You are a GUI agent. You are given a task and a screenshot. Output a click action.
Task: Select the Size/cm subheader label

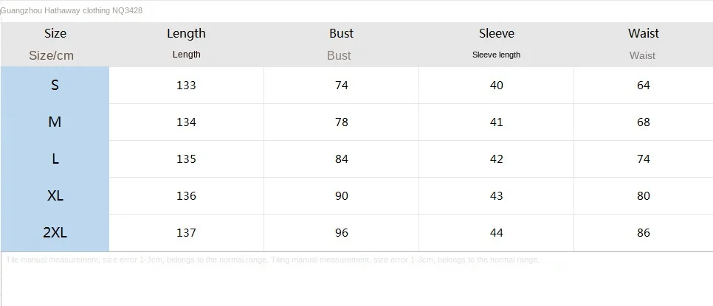coord(51,55)
